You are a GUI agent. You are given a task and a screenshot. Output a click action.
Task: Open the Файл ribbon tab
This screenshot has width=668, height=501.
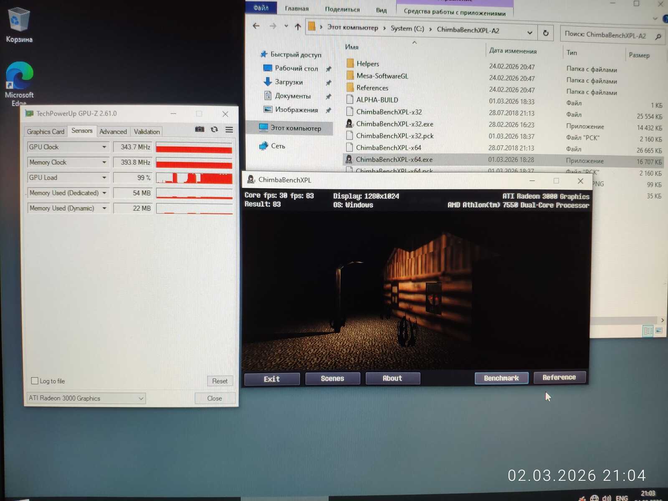pyautogui.click(x=261, y=8)
